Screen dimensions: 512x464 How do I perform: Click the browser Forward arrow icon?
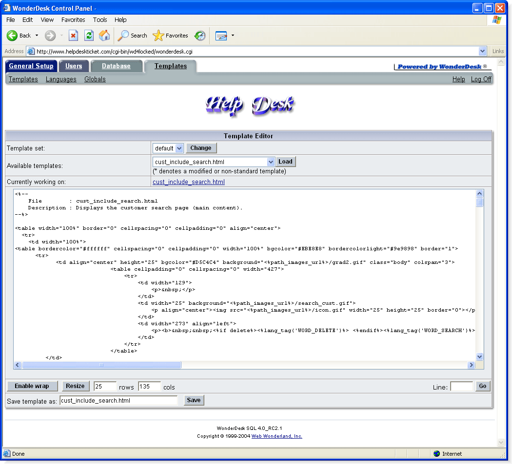pyautogui.click(x=50, y=36)
